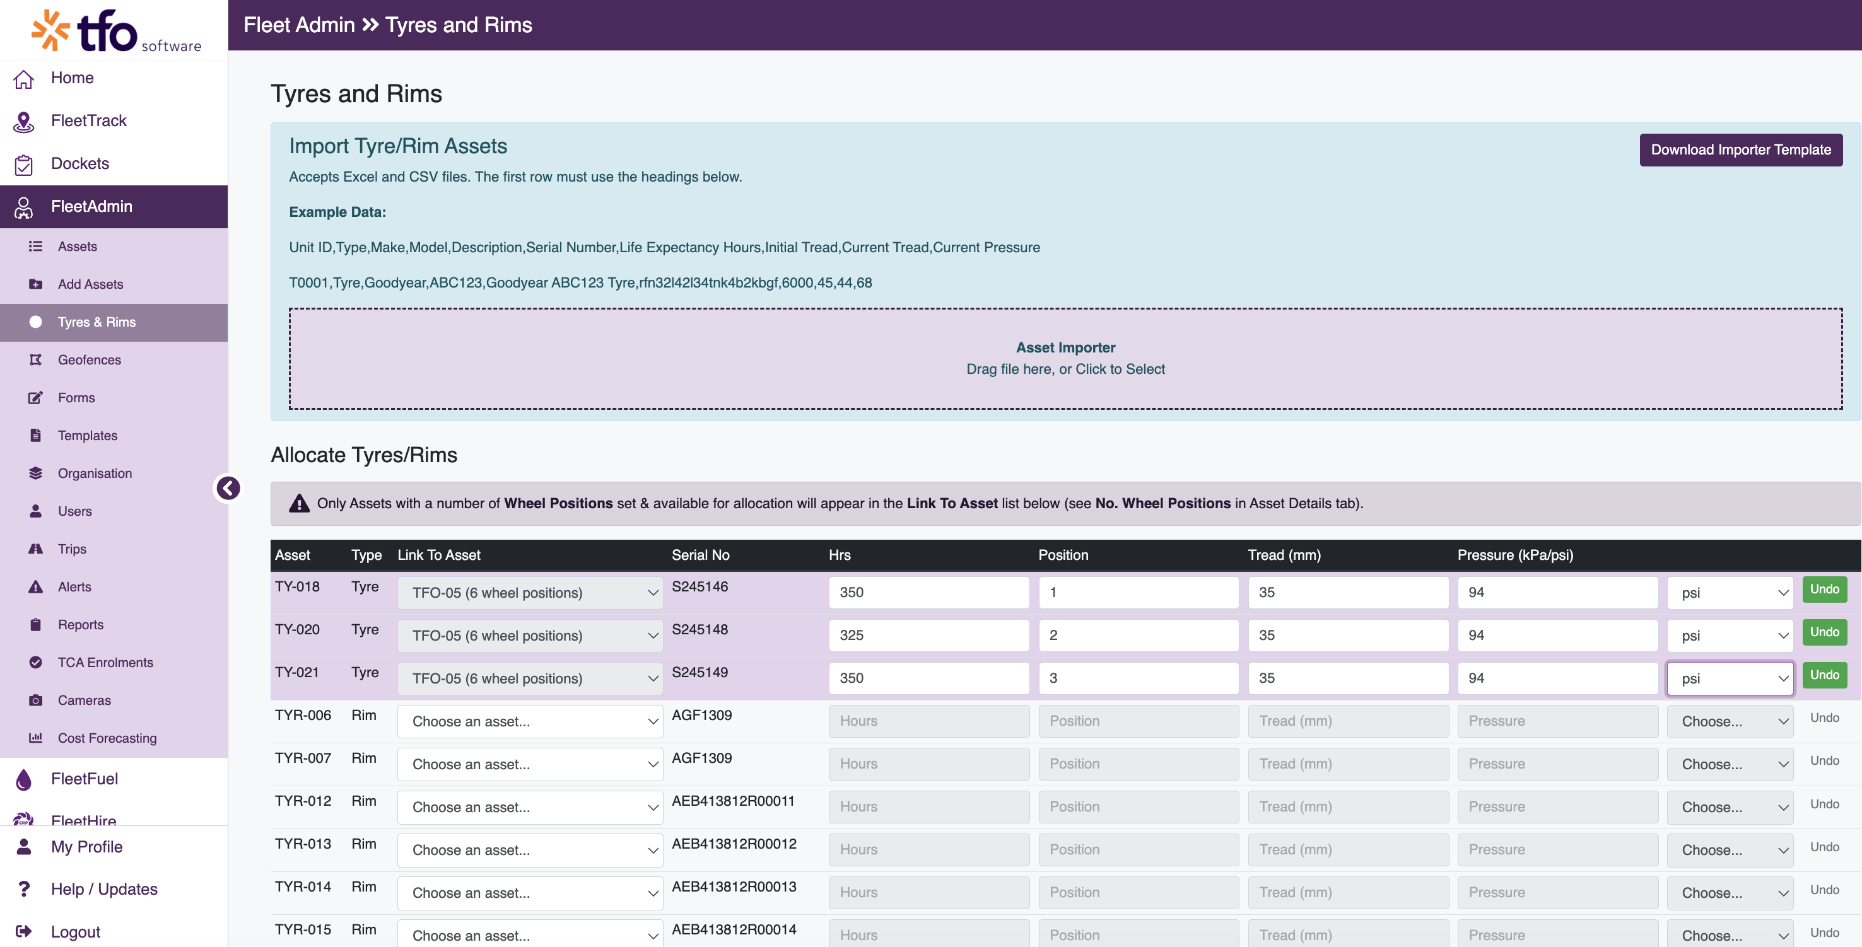
Task: Choose an asset for rim TYR-014
Action: (x=530, y=893)
